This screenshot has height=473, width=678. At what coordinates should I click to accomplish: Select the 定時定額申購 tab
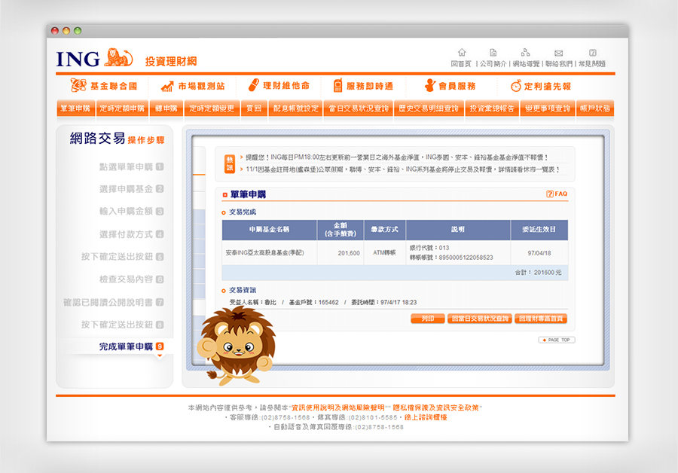122,108
